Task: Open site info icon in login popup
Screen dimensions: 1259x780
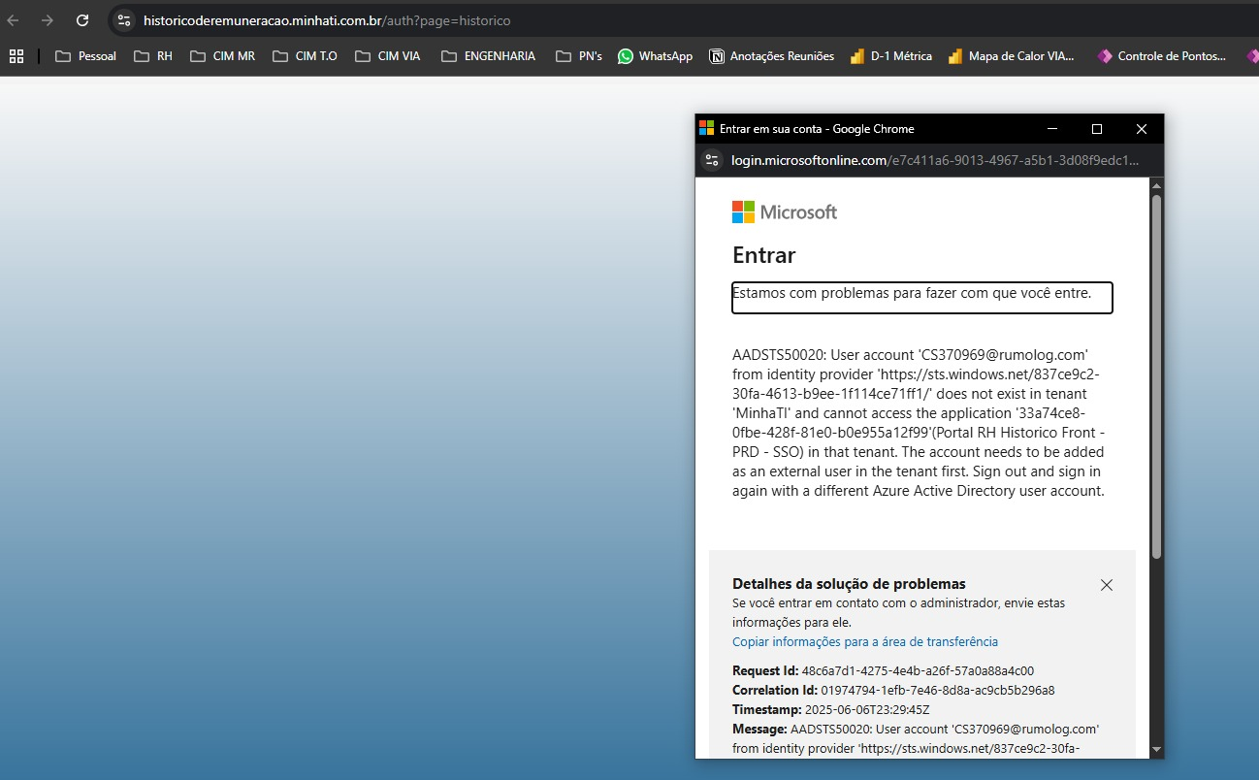Action: pyautogui.click(x=712, y=160)
